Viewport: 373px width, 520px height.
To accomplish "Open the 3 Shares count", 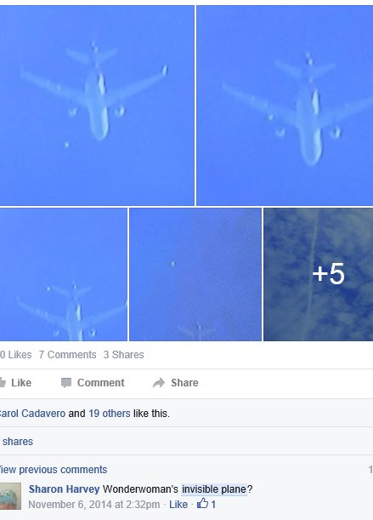I will pos(123,355).
